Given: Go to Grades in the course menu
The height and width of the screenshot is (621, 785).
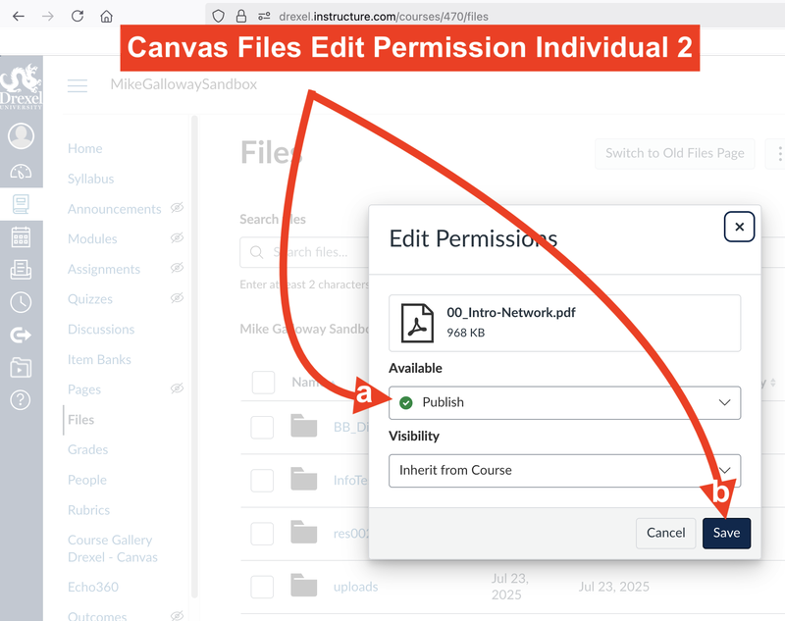Looking at the screenshot, I should 87,449.
